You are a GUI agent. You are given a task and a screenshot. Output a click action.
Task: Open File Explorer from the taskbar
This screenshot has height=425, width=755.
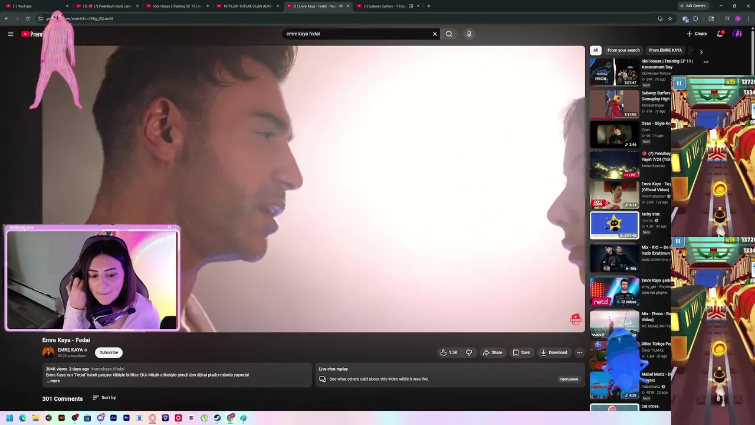[x=35, y=418]
